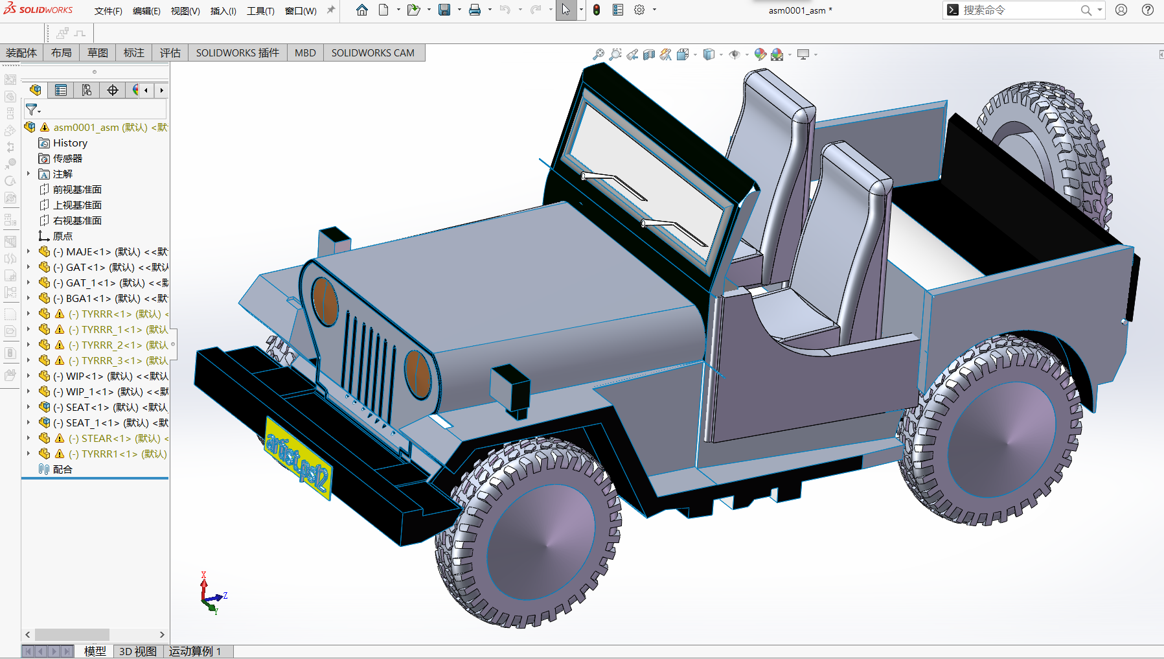Image resolution: width=1164 pixels, height=659 pixels.
Task: Open the 工具(T) menu
Action: 260,11
